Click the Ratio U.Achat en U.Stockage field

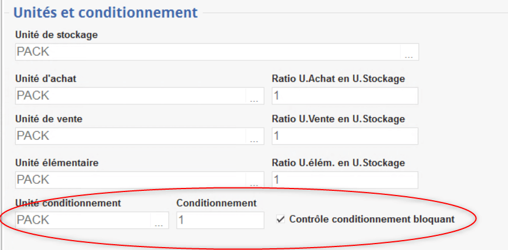pos(344,96)
